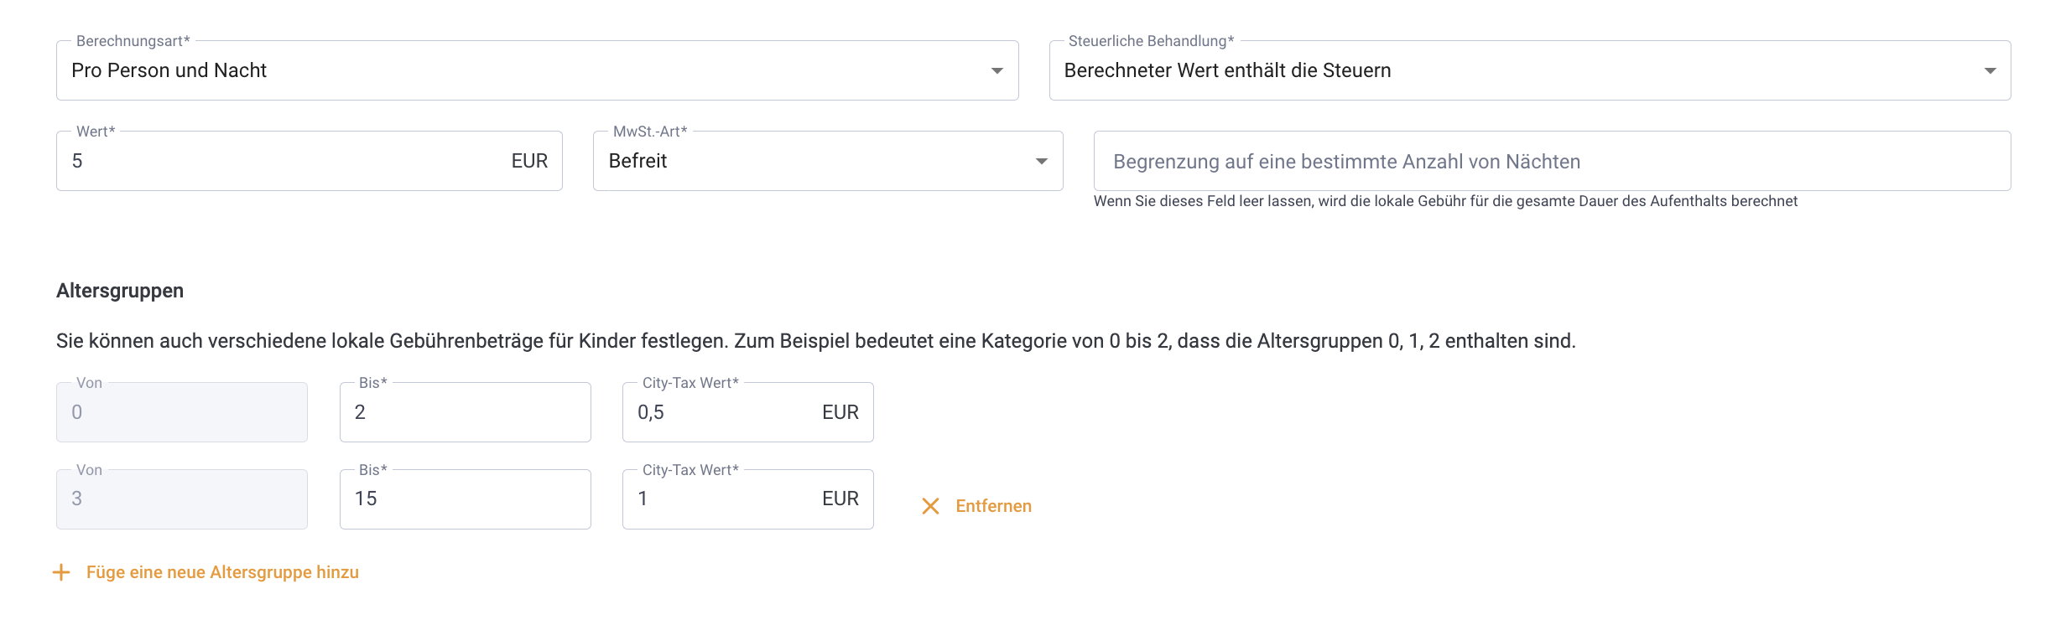Click the Berechneter Wert enthält die Steuern field
Image resolution: width=2045 pixels, height=620 pixels.
click(x=1530, y=70)
